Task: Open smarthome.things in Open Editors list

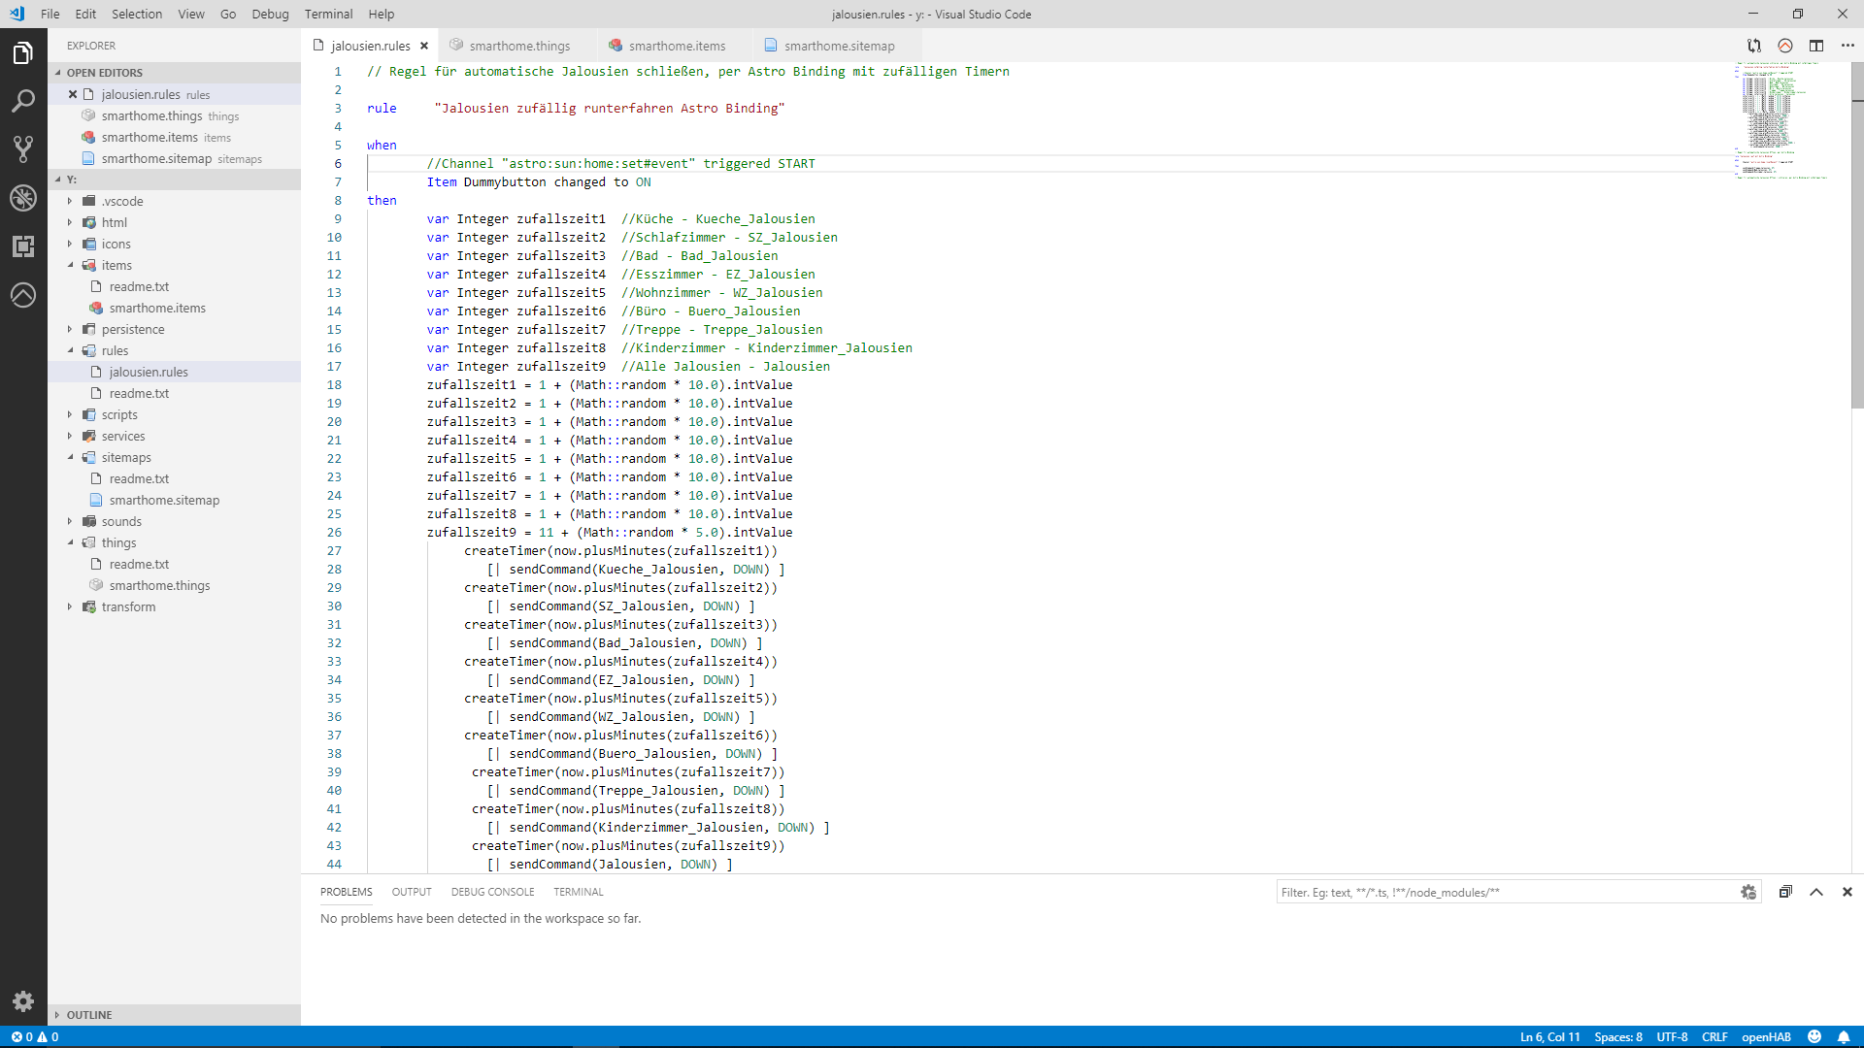Action: coord(152,115)
